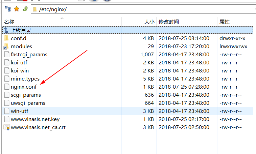Click the scgi_params file icon

point(6,95)
